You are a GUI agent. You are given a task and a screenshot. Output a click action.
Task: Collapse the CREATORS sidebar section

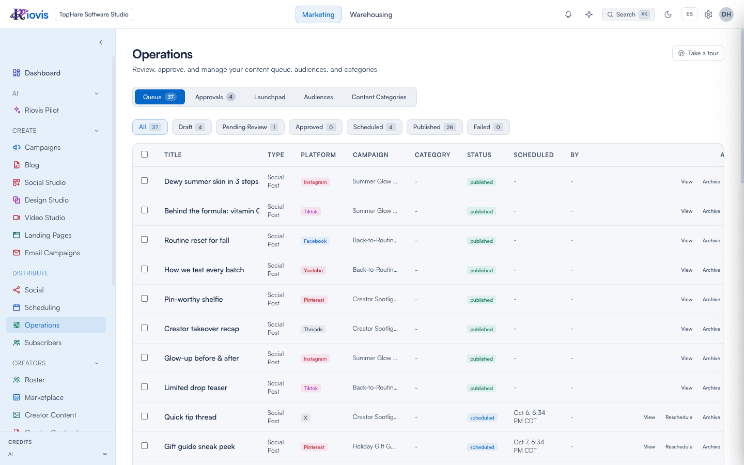point(97,363)
